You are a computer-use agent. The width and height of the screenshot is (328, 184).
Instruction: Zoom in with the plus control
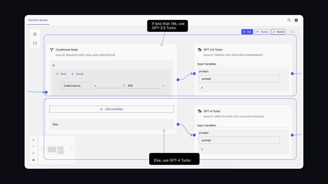33,140
